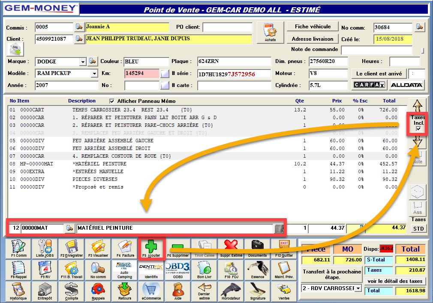Click Rappels phone icon

(x=98, y=291)
